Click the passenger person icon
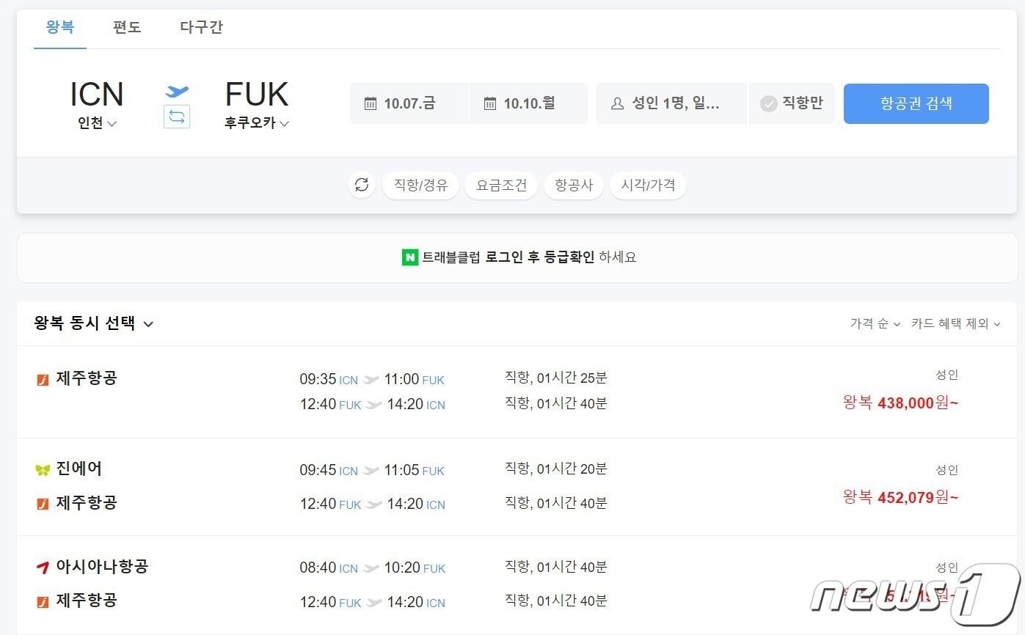This screenshot has height=635, width=1025. point(618,103)
